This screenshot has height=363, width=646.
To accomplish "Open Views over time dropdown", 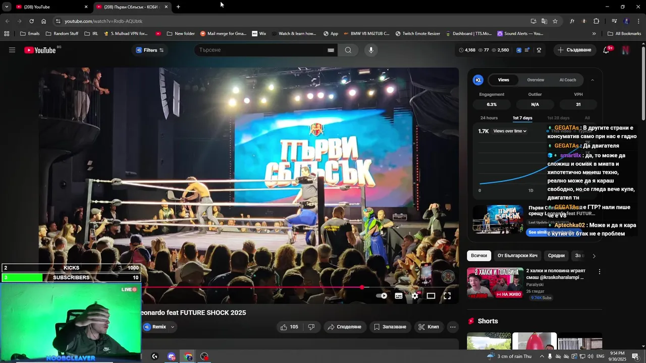I will click(x=510, y=131).
